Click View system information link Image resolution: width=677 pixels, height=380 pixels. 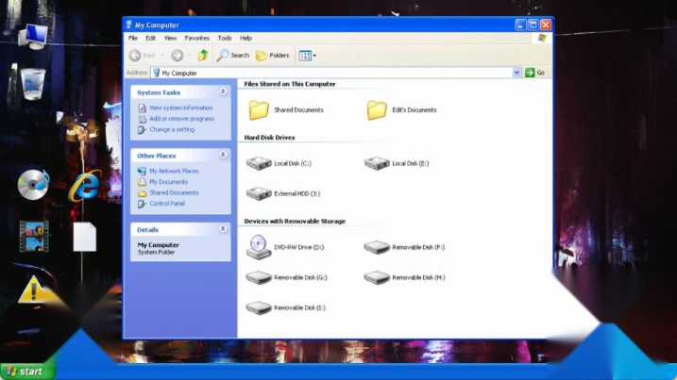click(x=181, y=107)
